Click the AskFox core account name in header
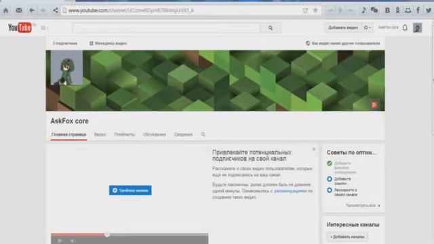The height and width of the screenshot is (244, 434). tap(389, 27)
